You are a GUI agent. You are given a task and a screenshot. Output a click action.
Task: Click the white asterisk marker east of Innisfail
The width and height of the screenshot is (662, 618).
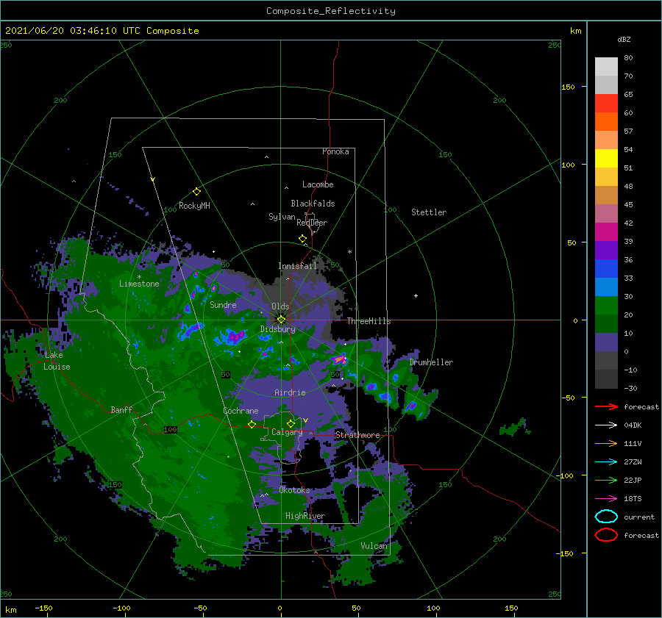coord(349,252)
